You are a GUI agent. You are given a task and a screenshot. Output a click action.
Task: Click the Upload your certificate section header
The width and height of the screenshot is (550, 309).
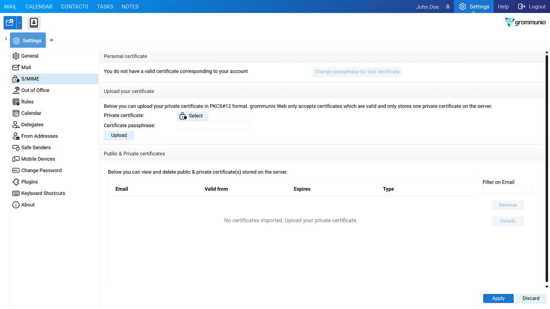point(129,91)
